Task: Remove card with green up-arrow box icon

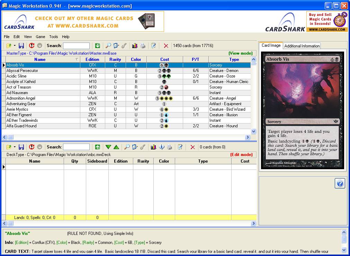Action: (98, 147)
